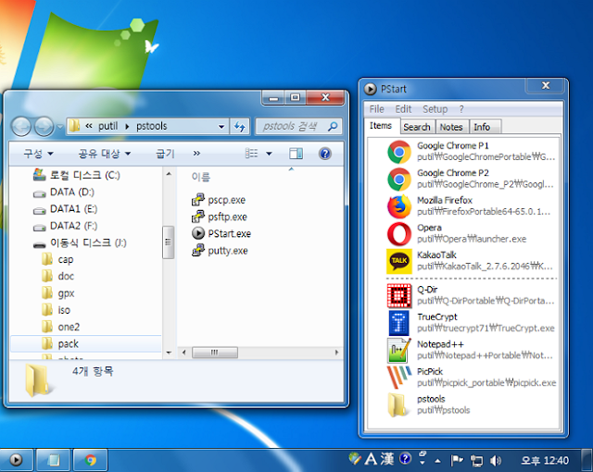Viewport: 593px width, 472px height.
Task: Open Notepad++ icon in PStart
Action: coord(399,351)
